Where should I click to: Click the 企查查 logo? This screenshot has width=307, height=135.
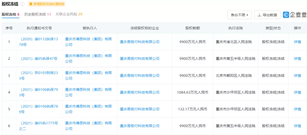pos(295,15)
